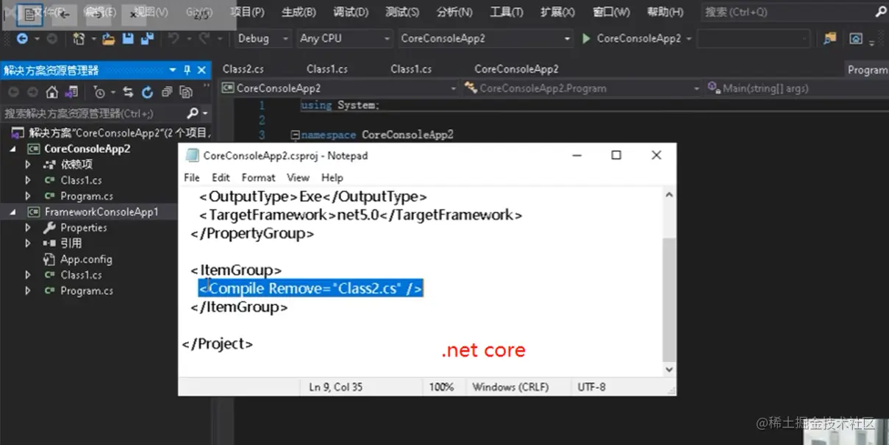Start CoreConsoleApp2 with the green play icon
This screenshot has height=445, width=889.
coord(586,38)
